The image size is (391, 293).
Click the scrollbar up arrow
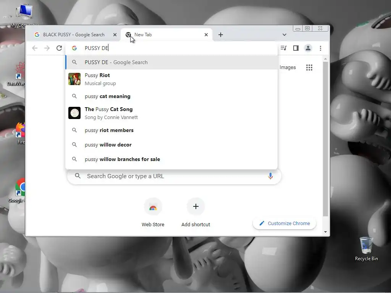tap(325, 59)
